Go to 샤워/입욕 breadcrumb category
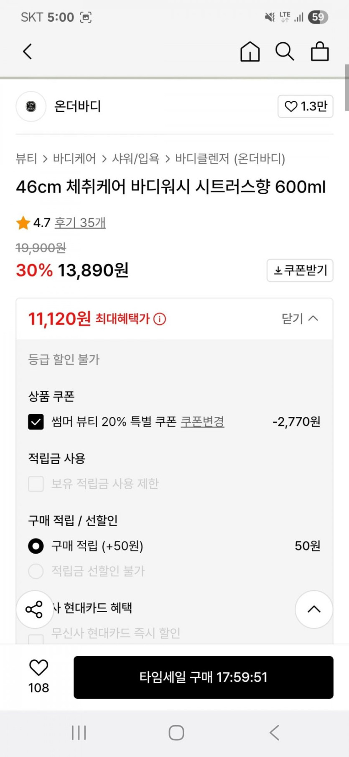 [x=135, y=159]
